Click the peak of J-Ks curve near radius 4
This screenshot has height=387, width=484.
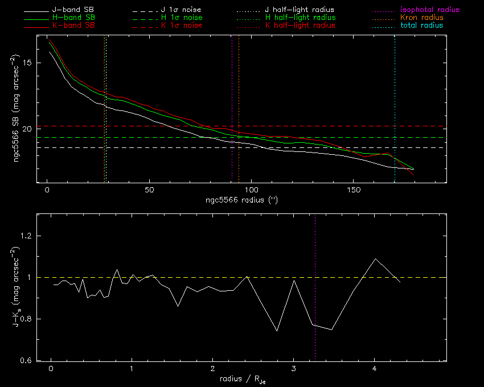point(375,259)
